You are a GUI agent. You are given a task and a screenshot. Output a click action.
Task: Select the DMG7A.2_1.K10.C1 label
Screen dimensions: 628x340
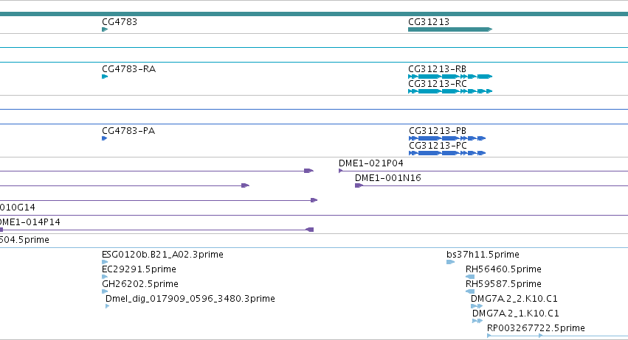pyautogui.click(x=516, y=314)
